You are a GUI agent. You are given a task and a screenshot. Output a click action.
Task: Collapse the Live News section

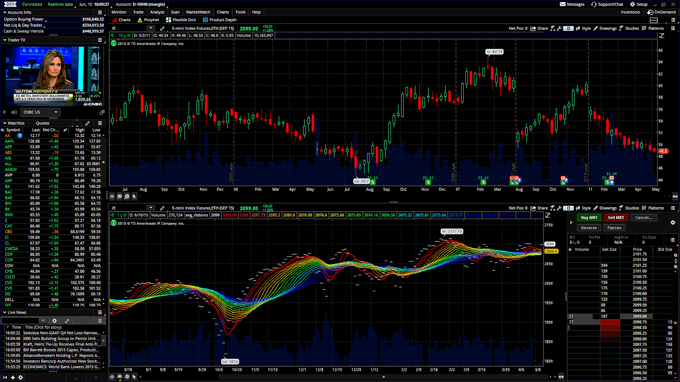coord(5,312)
